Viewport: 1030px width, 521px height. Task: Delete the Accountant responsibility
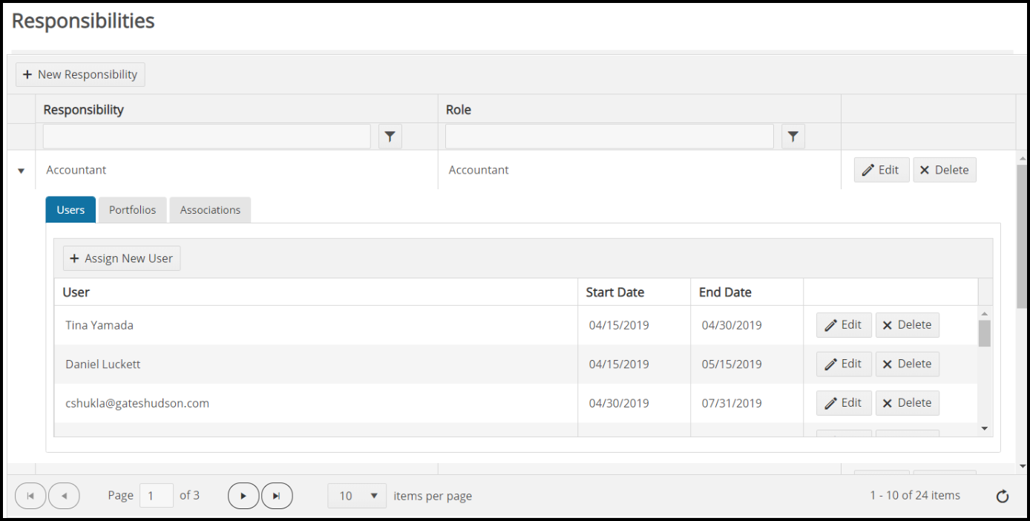945,170
